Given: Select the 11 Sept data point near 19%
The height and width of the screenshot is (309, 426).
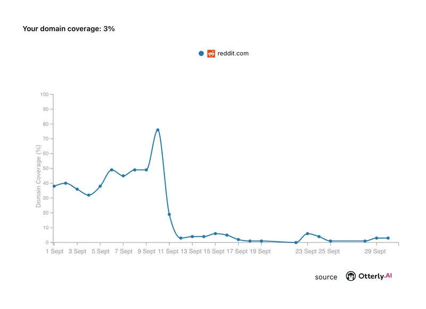Looking at the screenshot, I should click(x=169, y=214).
